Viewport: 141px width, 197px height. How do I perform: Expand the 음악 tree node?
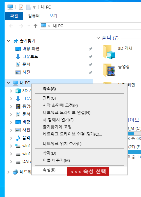pyautogui.click(x=11, y=138)
